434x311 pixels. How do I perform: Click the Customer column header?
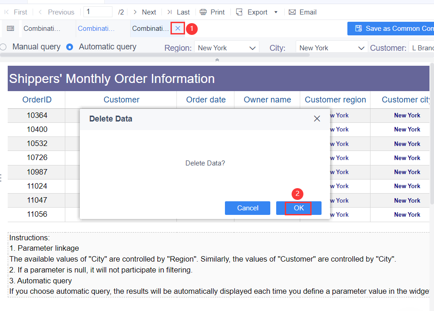pyautogui.click(x=121, y=100)
